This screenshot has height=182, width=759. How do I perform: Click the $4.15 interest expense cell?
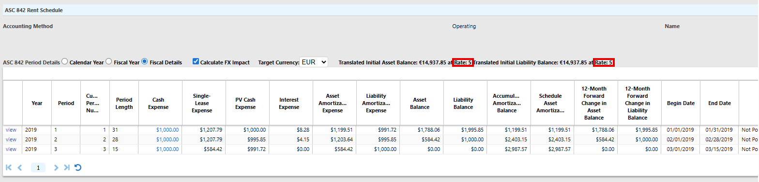point(291,139)
